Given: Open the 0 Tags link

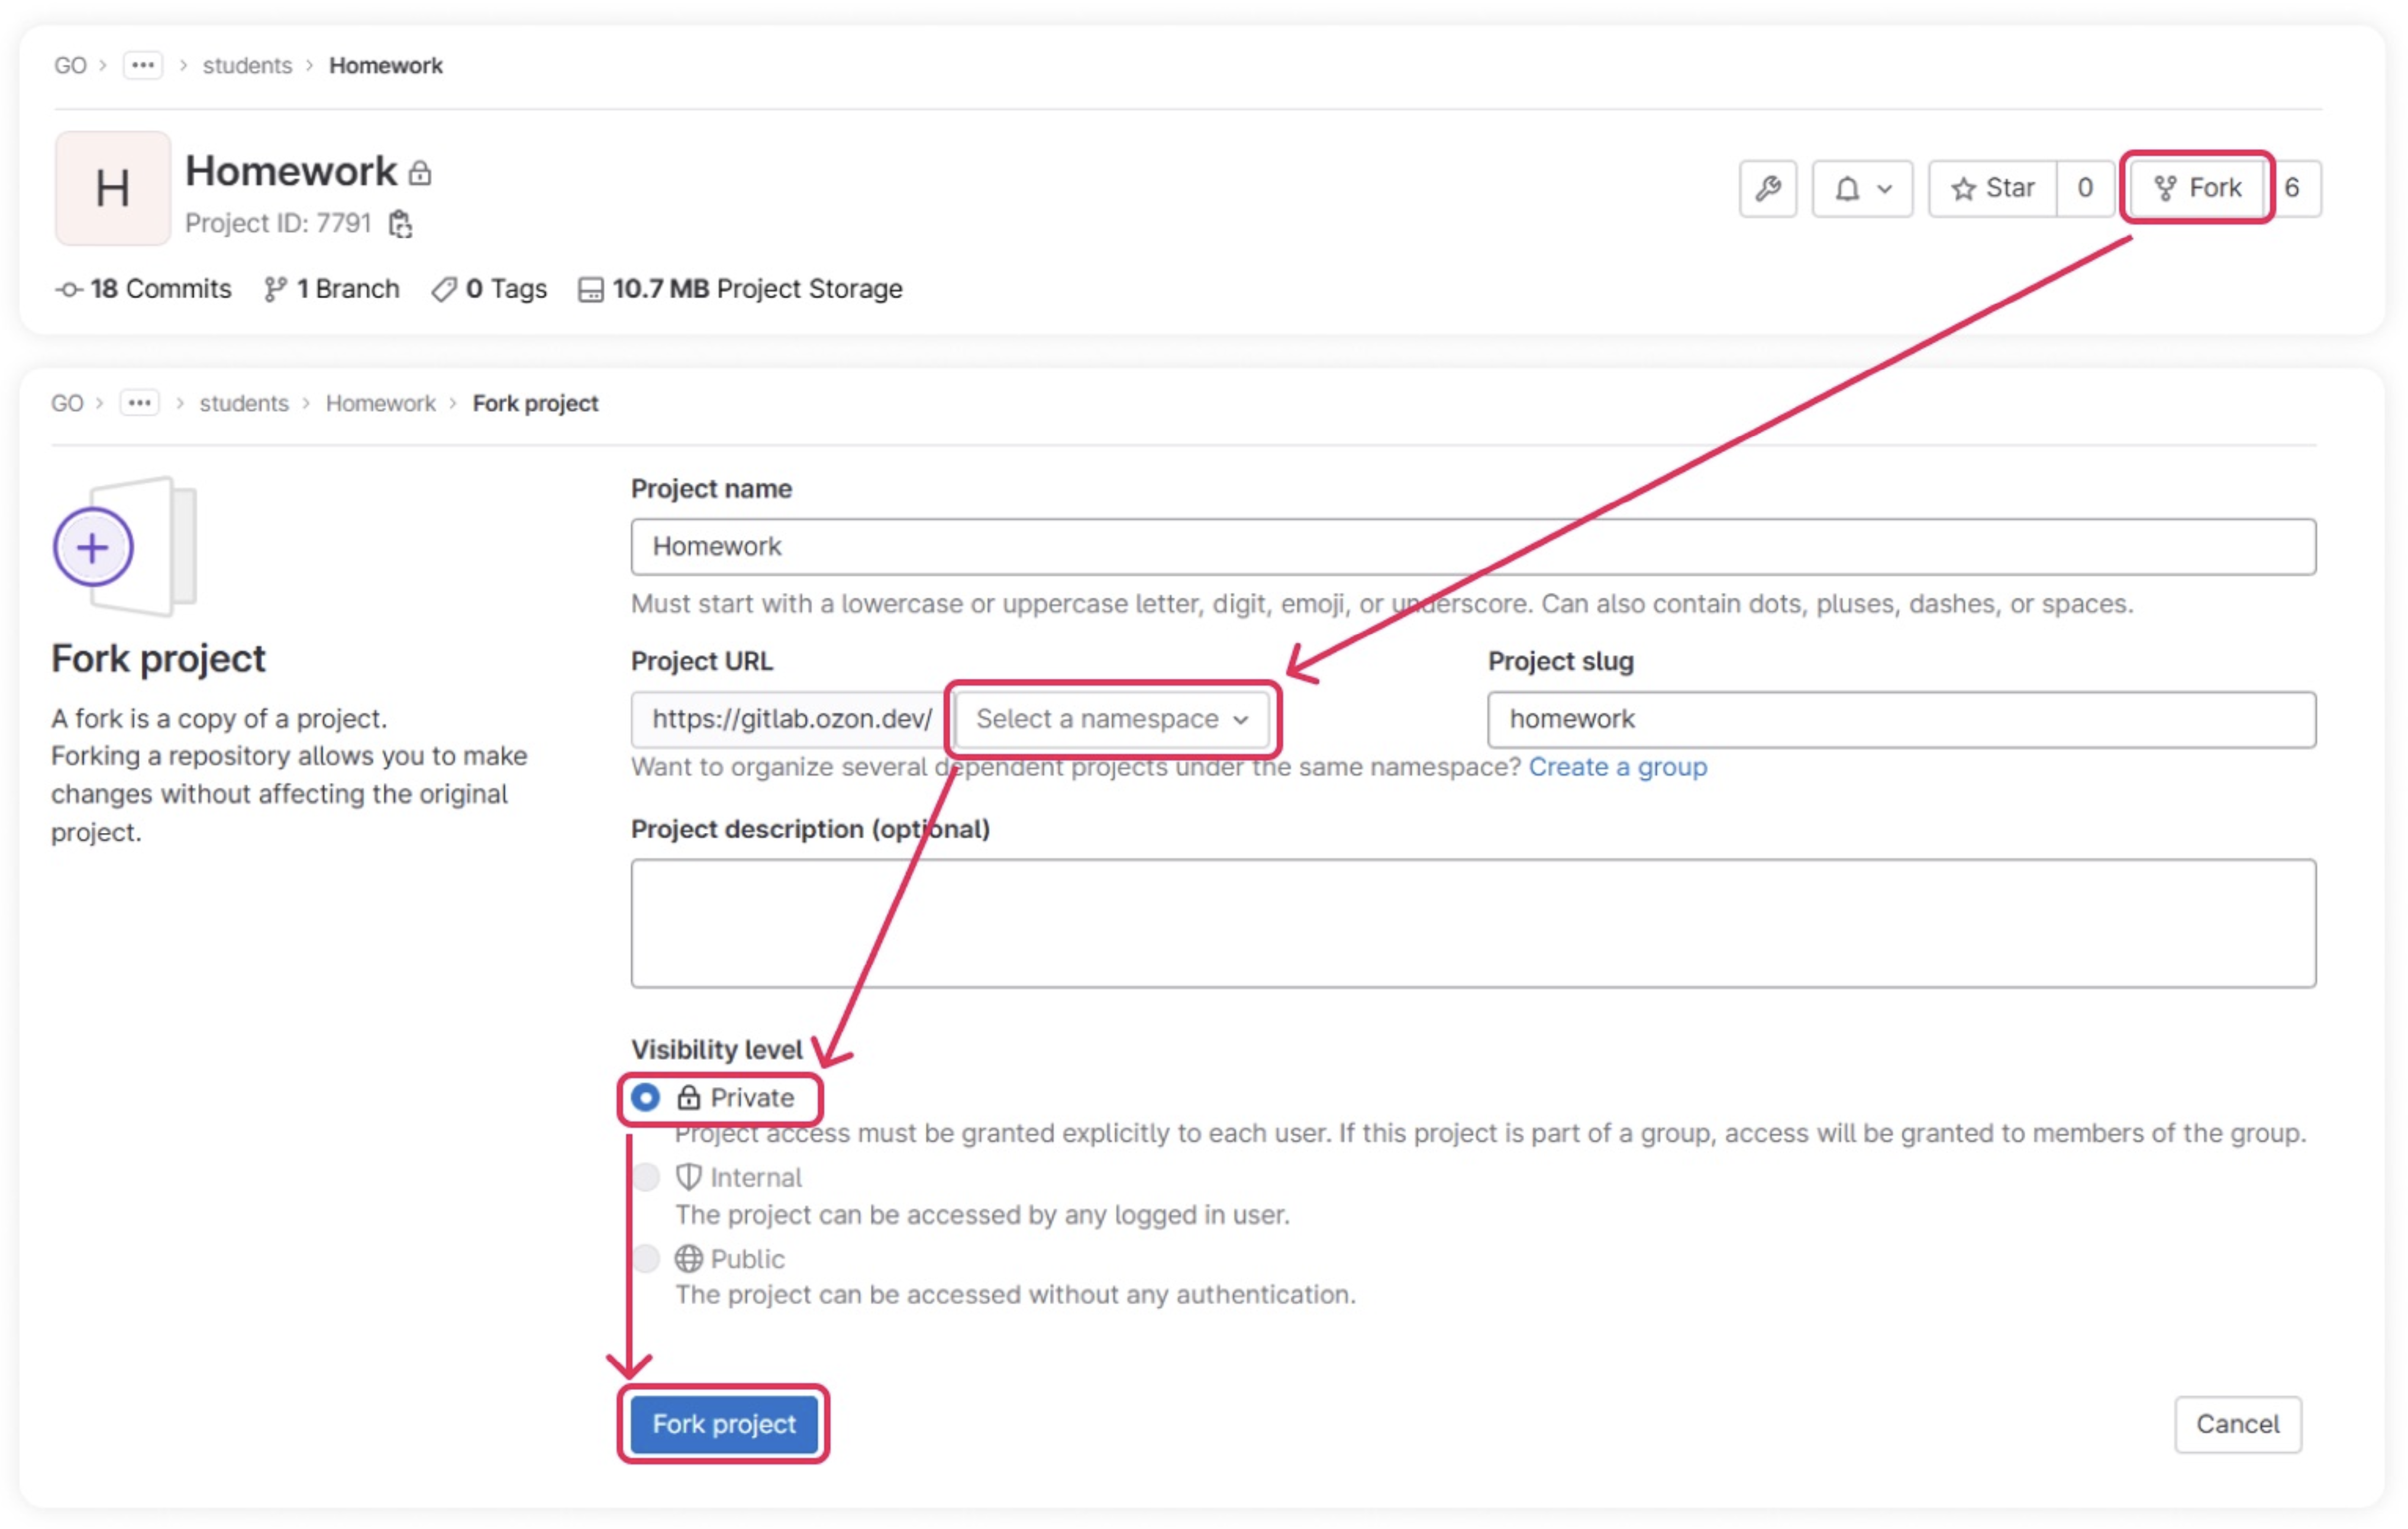Looking at the screenshot, I should pos(489,289).
